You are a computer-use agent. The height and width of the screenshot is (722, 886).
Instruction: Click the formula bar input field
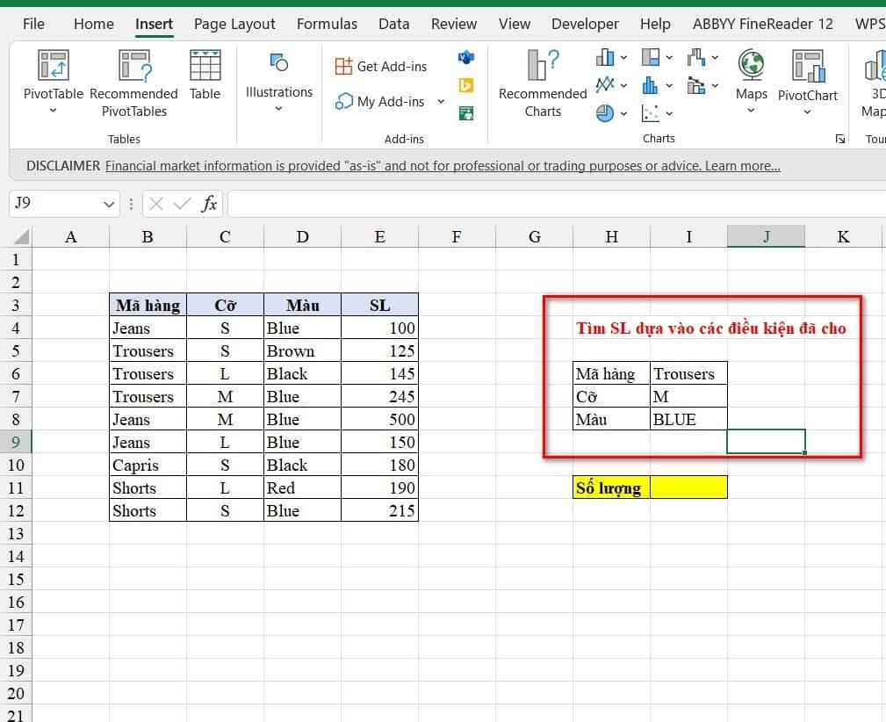click(553, 204)
